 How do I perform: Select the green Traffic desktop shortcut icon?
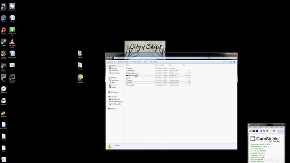pos(12,31)
